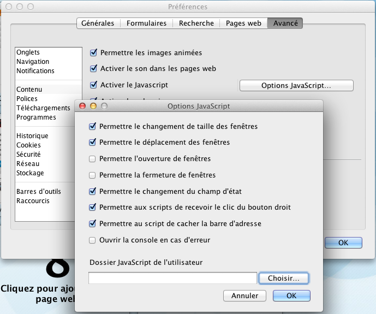Click the Dossier JavaScript path field

pos(172,279)
